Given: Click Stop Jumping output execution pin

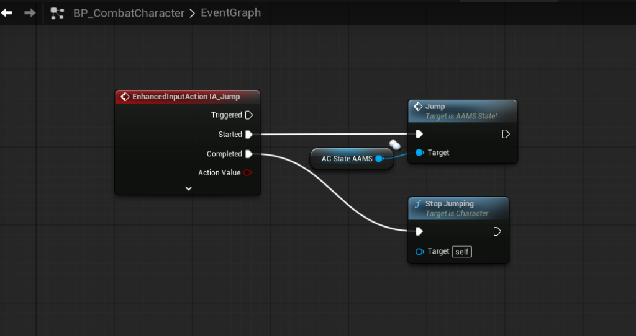Looking at the screenshot, I should [497, 231].
